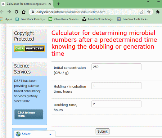Click the browser back arrow
The image size is (162, 138).
pos(2,12)
